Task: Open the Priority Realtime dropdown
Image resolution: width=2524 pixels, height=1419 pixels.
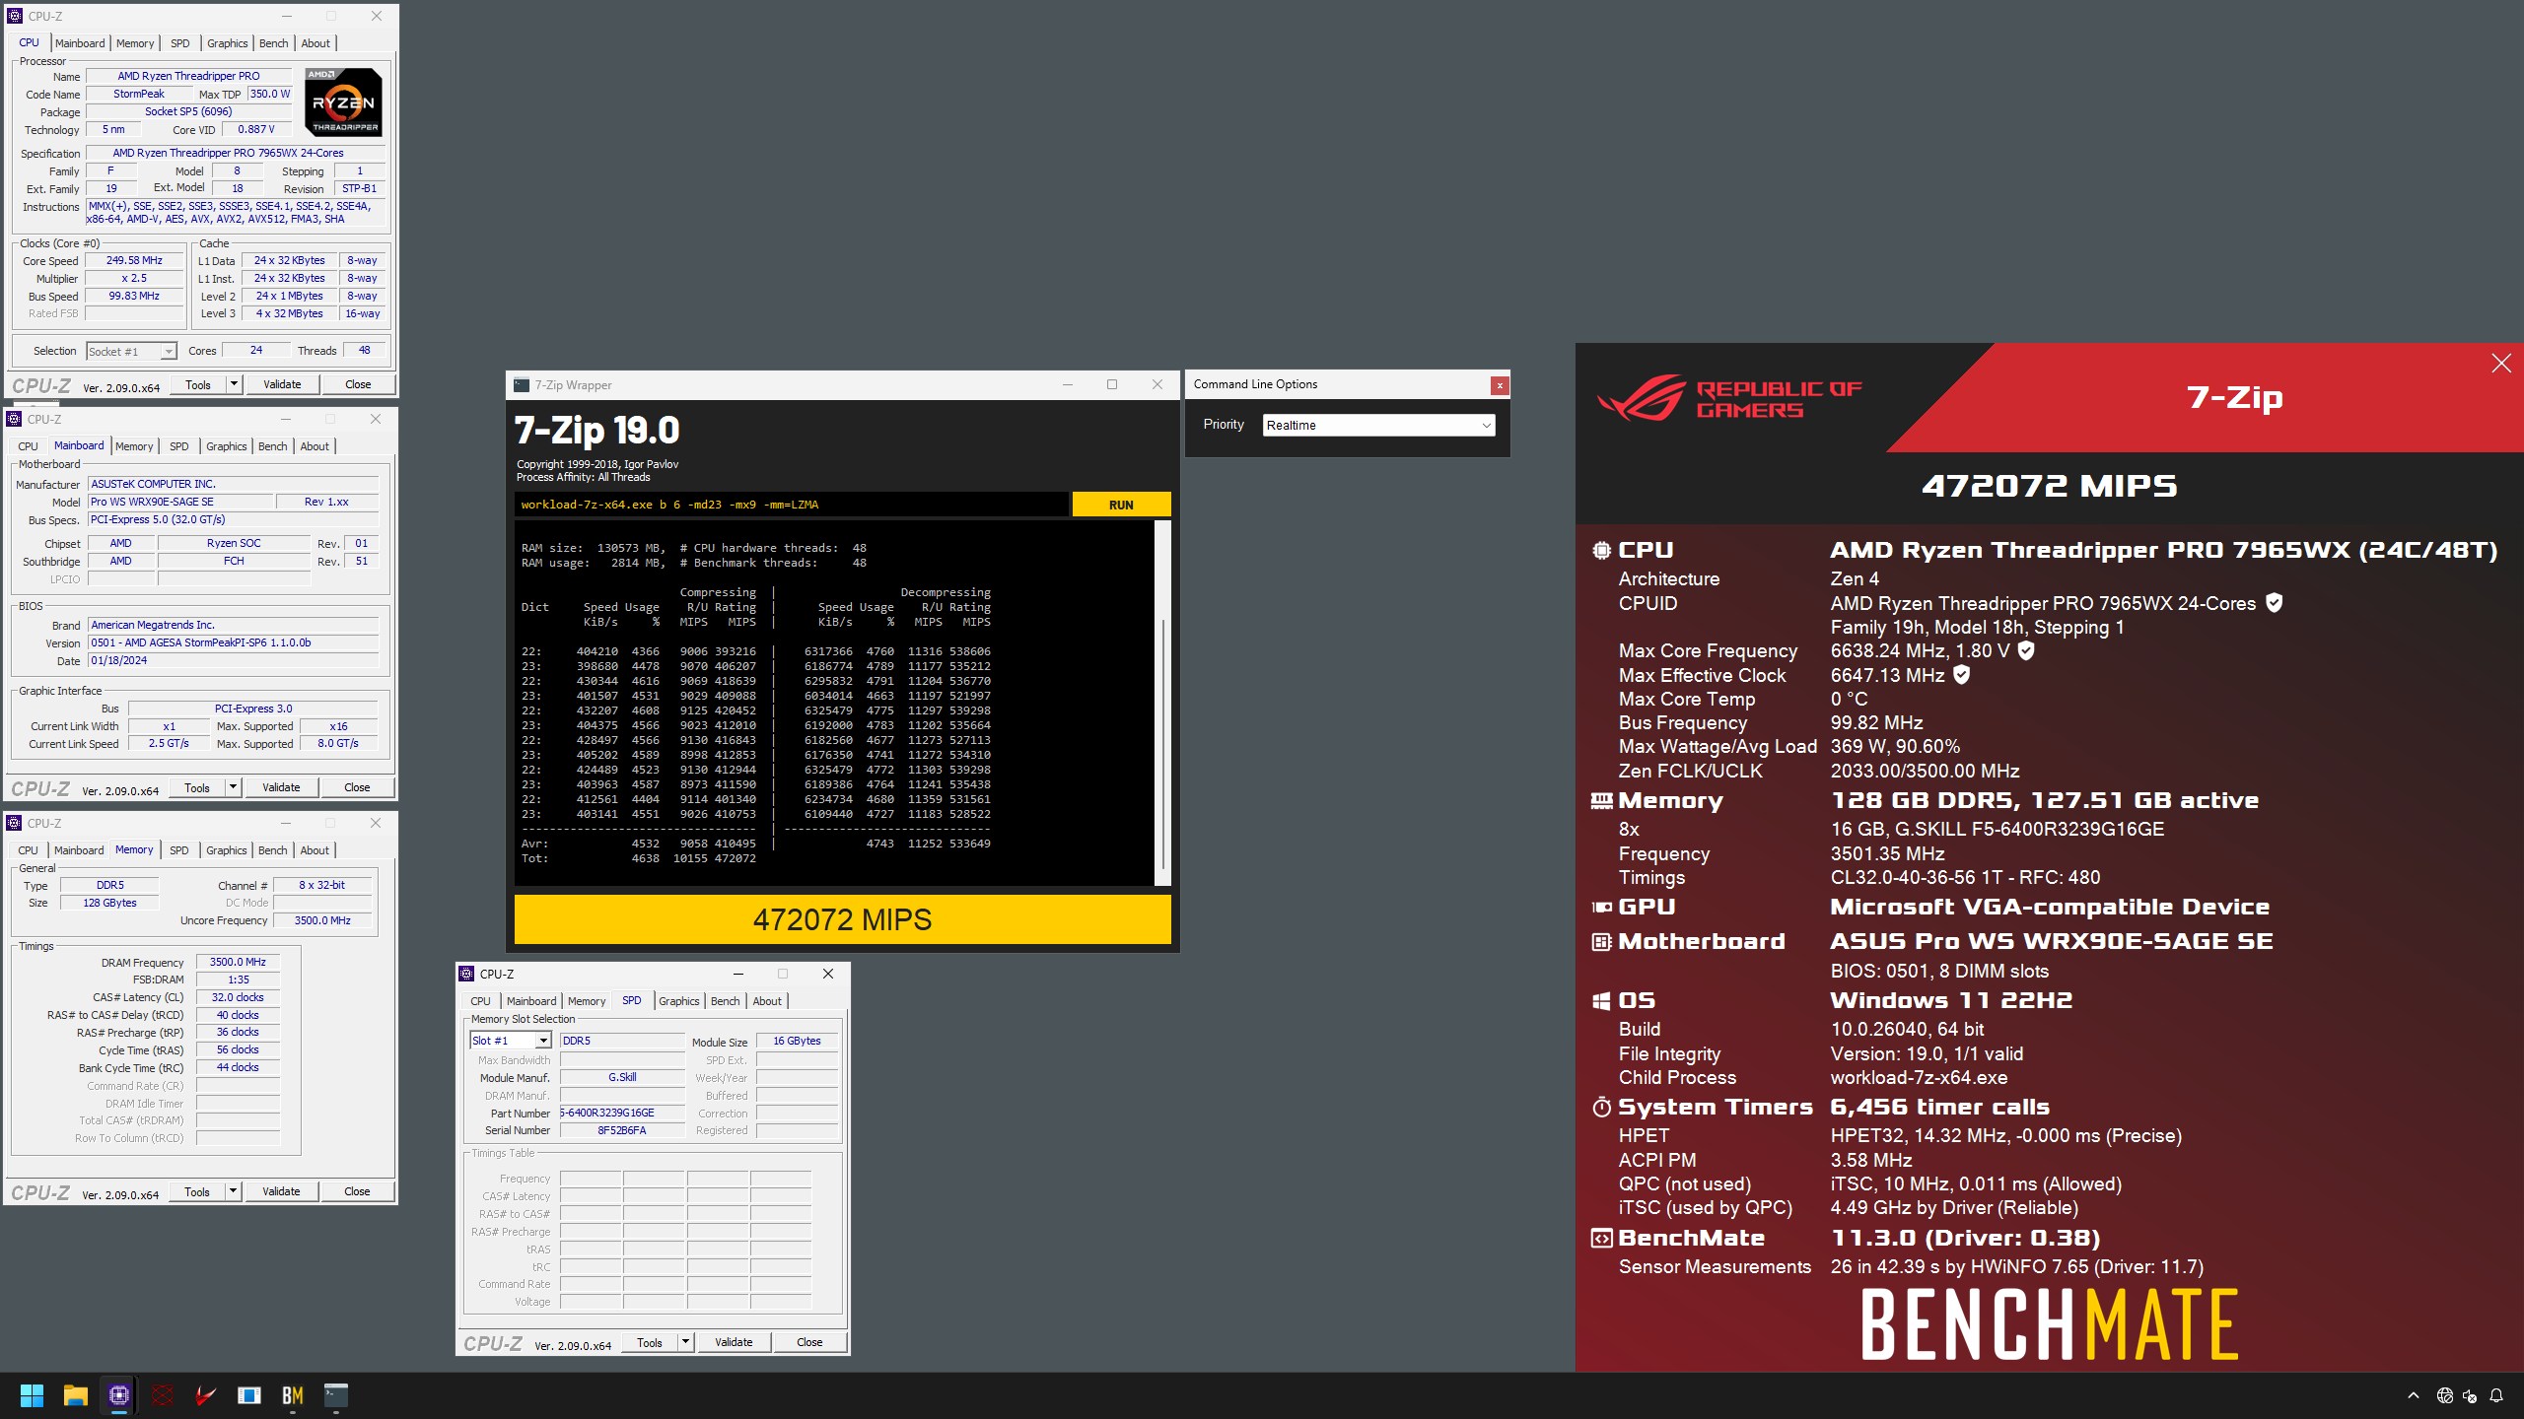Action: pos(1378,425)
